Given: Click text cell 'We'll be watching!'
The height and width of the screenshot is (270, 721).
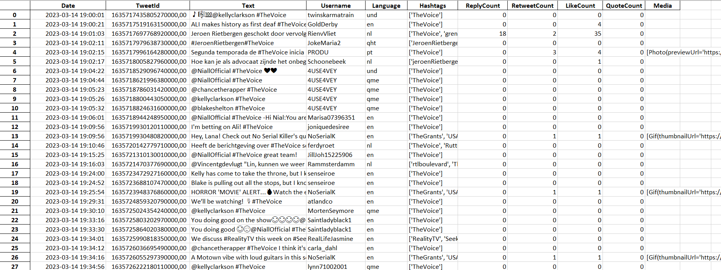Looking at the screenshot, I should click(x=248, y=201).
